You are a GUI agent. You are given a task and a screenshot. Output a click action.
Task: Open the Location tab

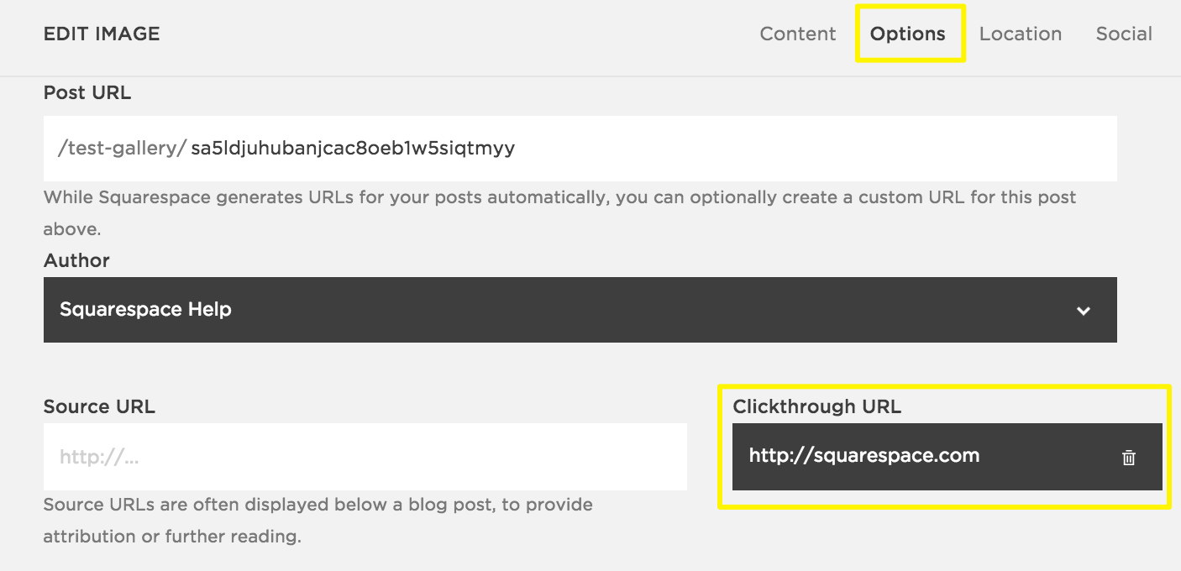pos(1021,34)
